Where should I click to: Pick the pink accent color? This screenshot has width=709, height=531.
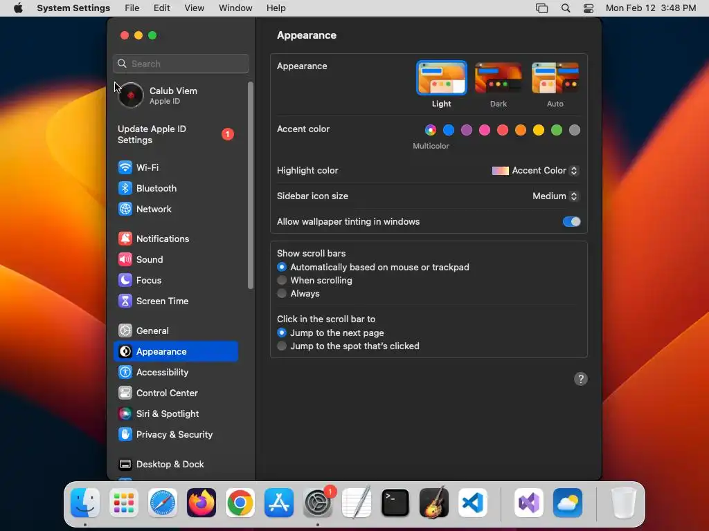[x=485, y=131]
